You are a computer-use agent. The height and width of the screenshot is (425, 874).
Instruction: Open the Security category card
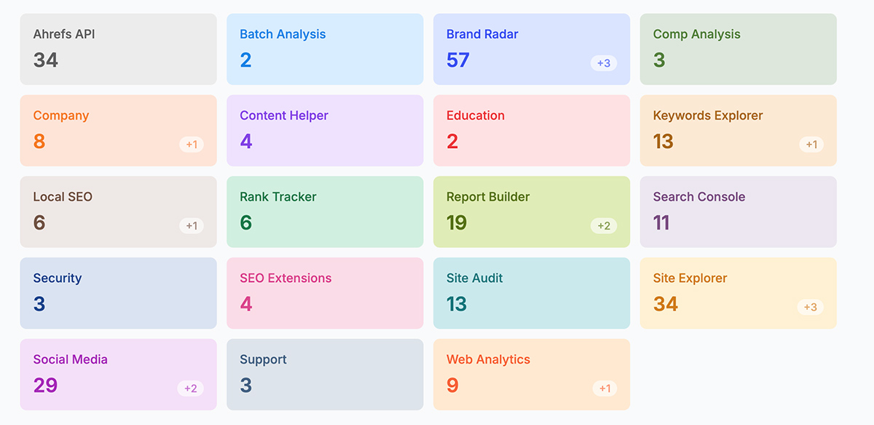[x=118, y=293]
